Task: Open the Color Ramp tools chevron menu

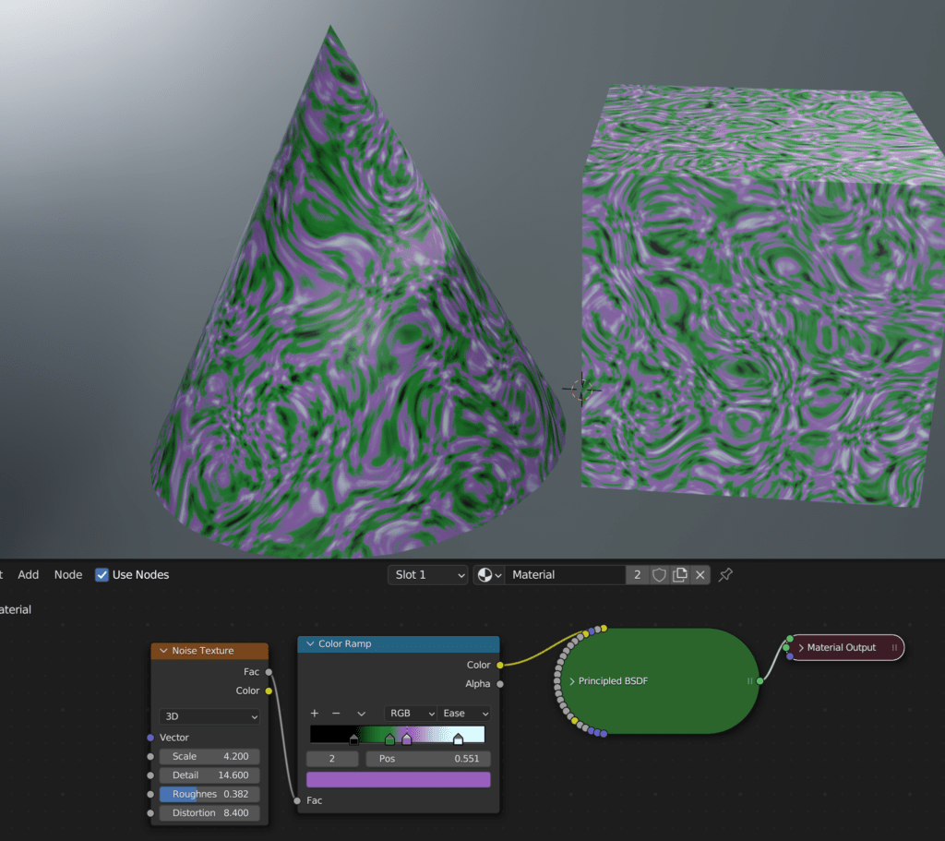Action: click(361, 713)
